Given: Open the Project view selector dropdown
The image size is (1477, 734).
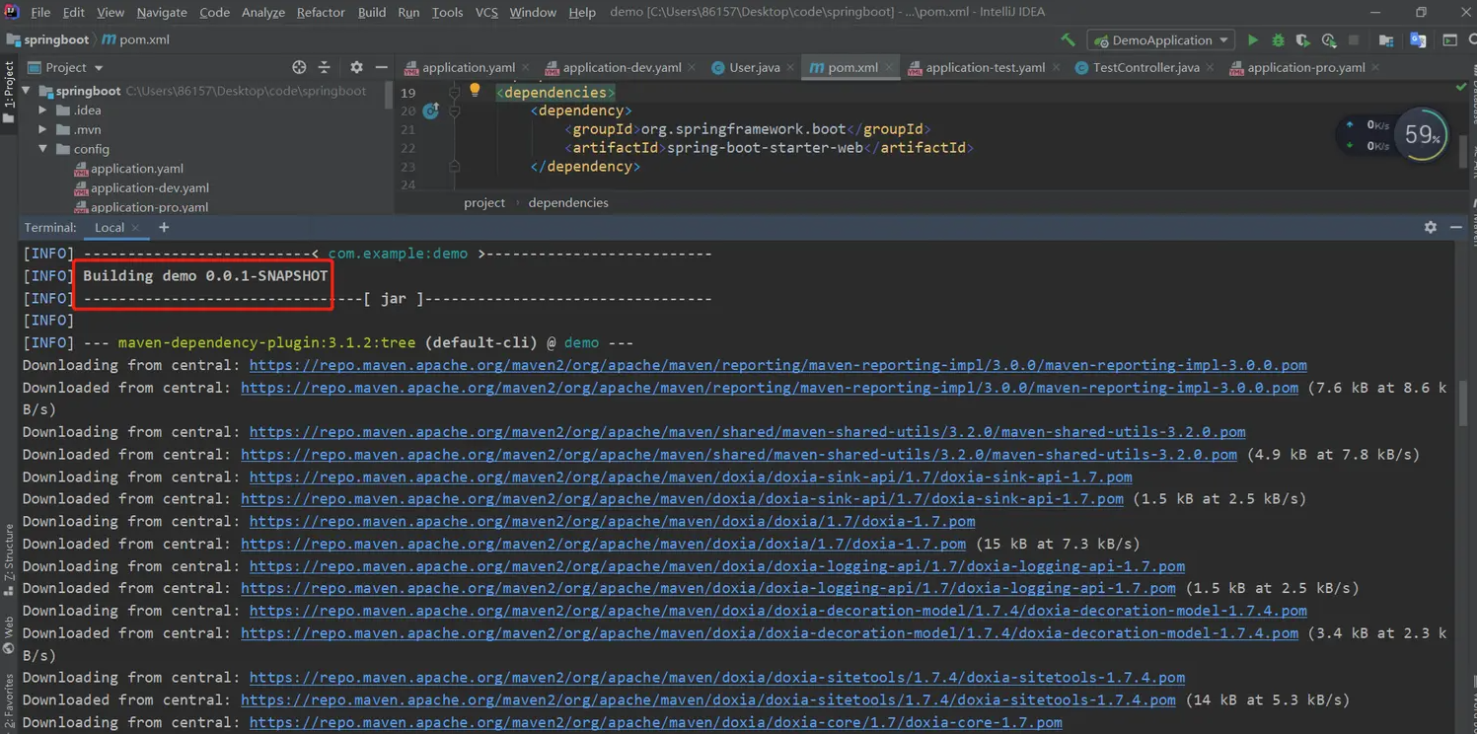Looking at the screenshot, I should click(x=66, y=67).
